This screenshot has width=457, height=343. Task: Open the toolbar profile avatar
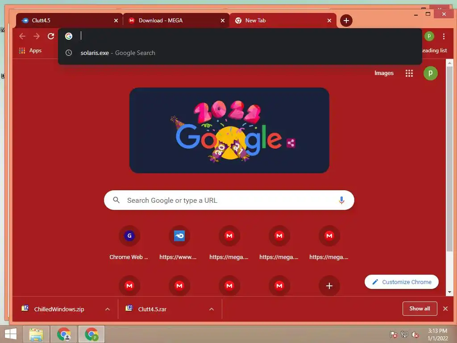(x=429, y=36)
